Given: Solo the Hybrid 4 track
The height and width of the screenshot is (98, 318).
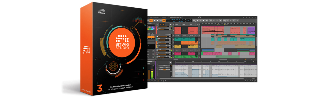Looking at the screenshot, I should 168,28.
